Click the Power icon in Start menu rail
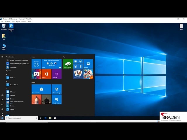Image resolution: width=187 pixels, height=140 pixels. click(2, 114)
